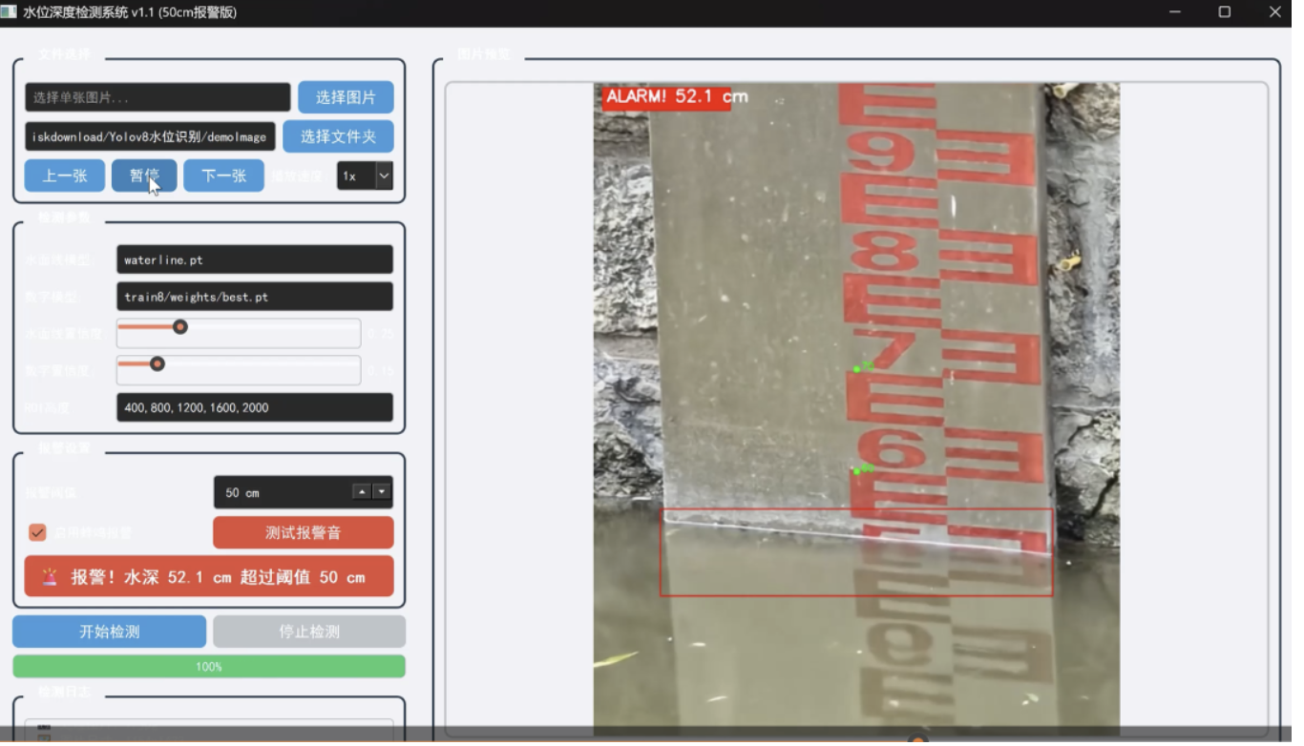Click the 停止检测 button
This screenshot has height=746, width=1304.
point(309,632)
